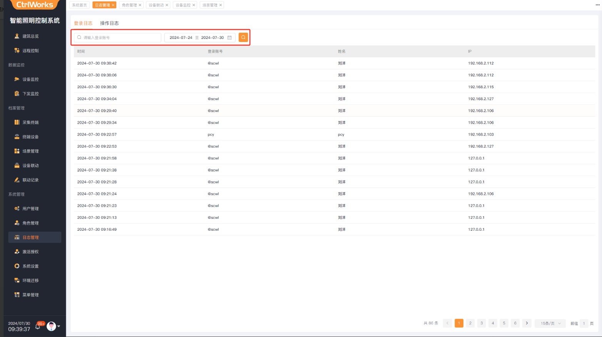Open user avatar dropdown arrow
The width and height of the screenshot is (602, 337).
coord(59,327)
